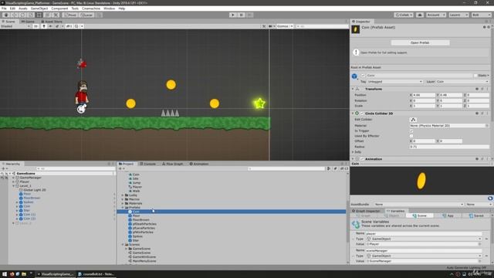The image size is (494, 278).
Task: Open the Gizmos dropdown
Action: coord(285,26)
